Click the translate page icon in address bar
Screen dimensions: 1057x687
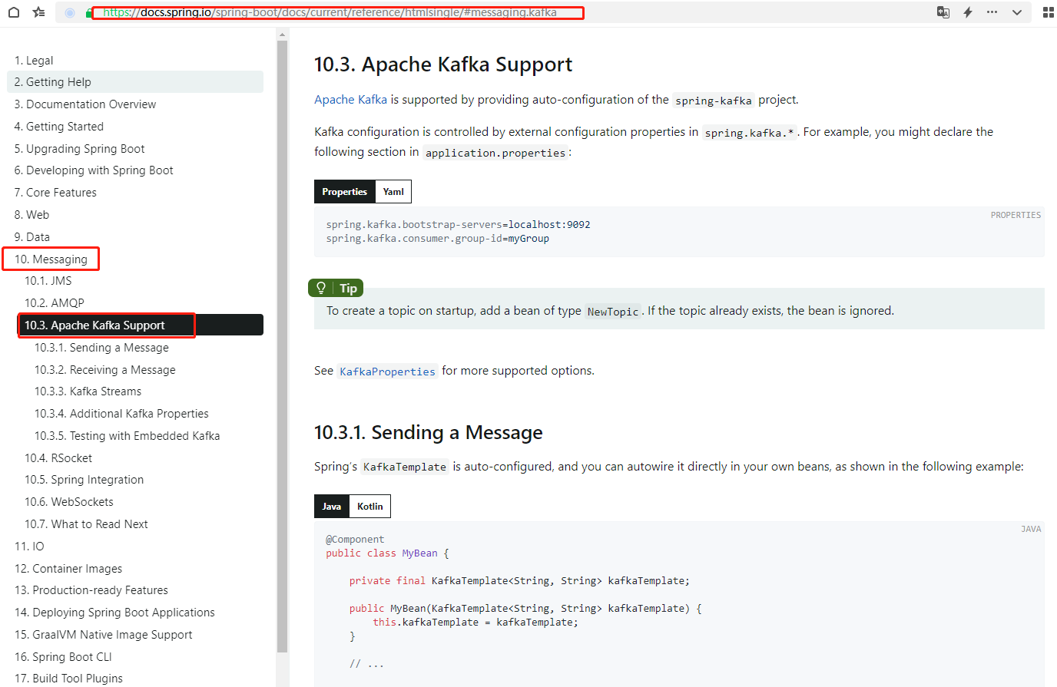pyautogui.click(x=943, y=12)
